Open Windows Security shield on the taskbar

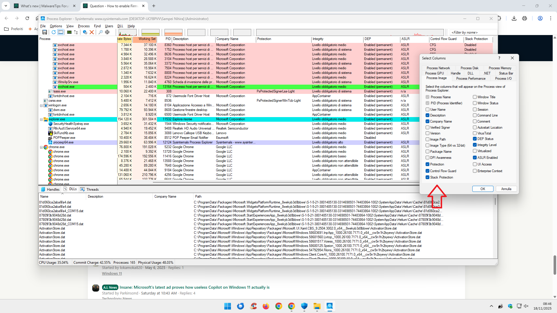tap(304, 306)
